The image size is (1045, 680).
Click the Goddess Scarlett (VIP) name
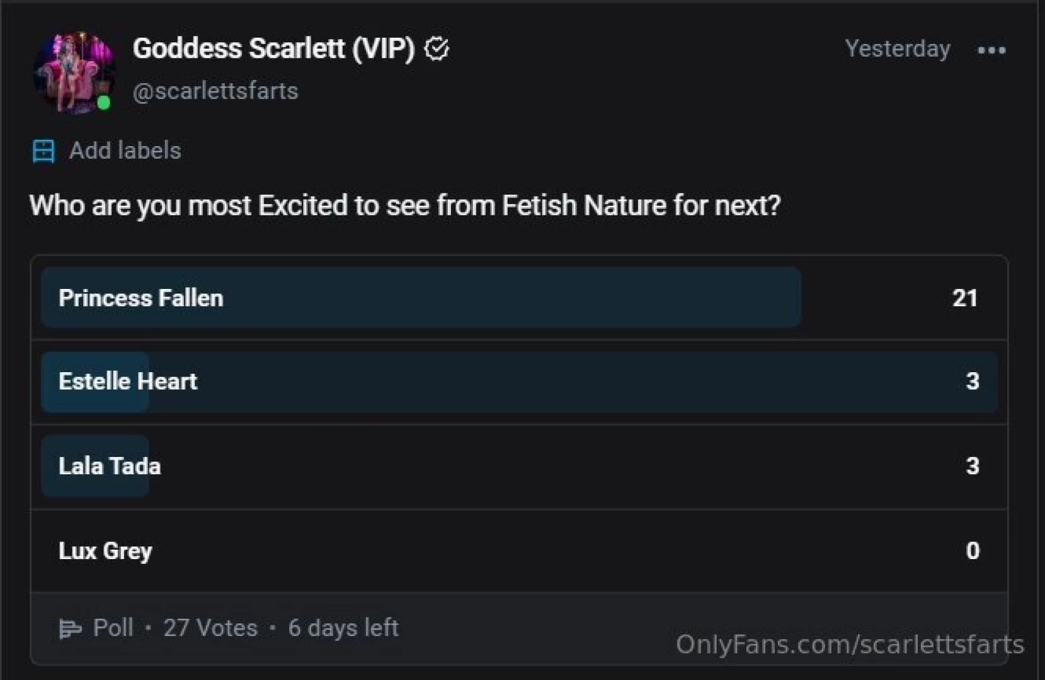(x=273, y=48)
